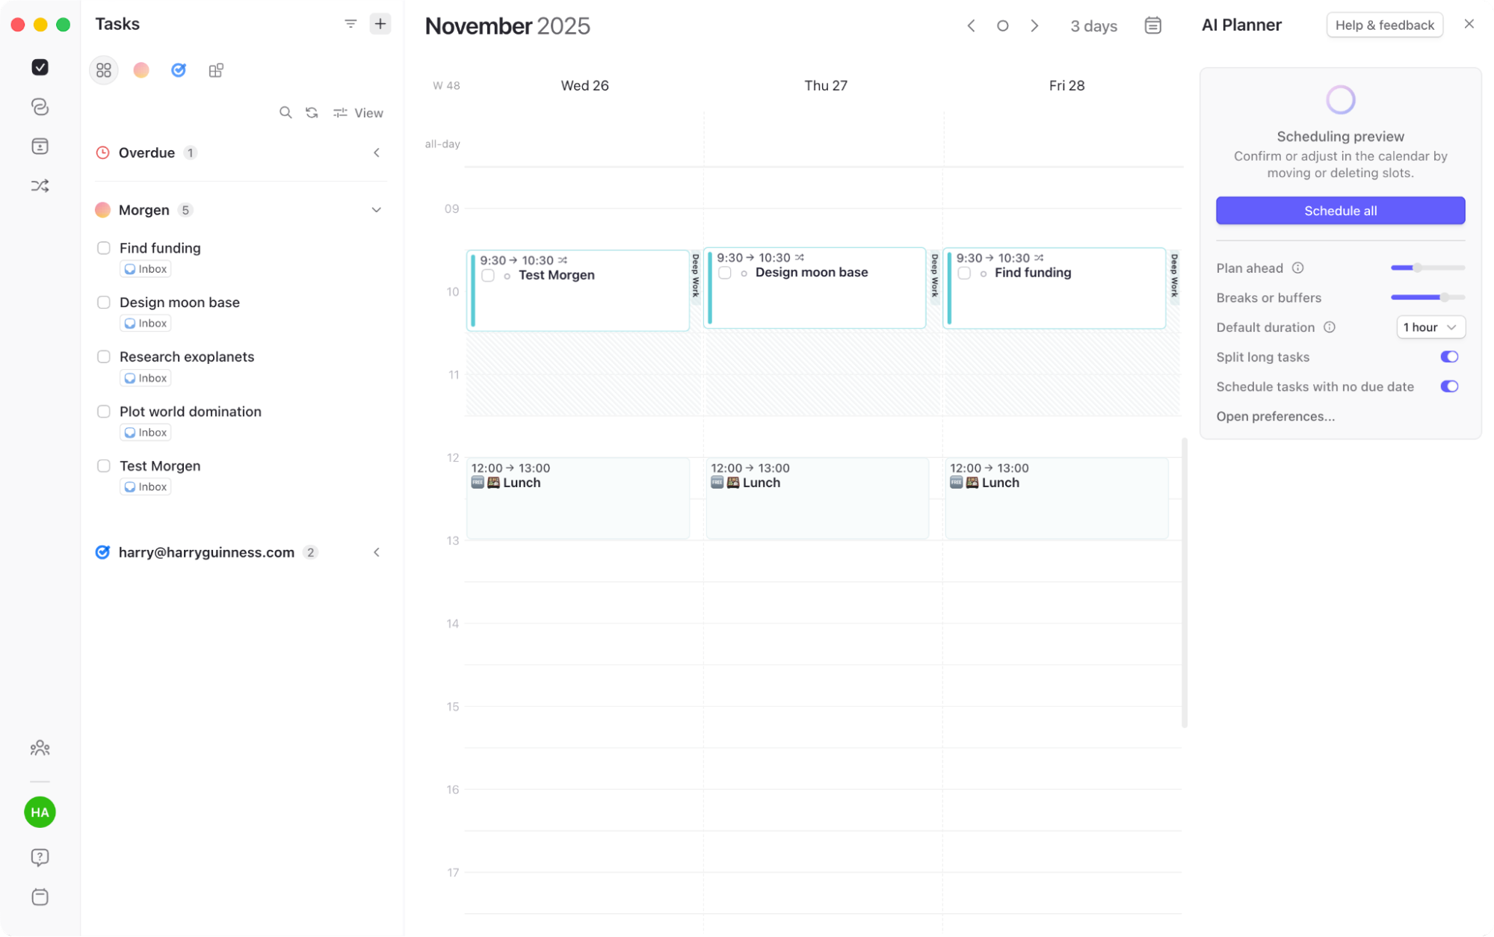Turn off Schedule tasks with no due date
The width and height of the screenshot is (1494, 937).
(1449, 386)
